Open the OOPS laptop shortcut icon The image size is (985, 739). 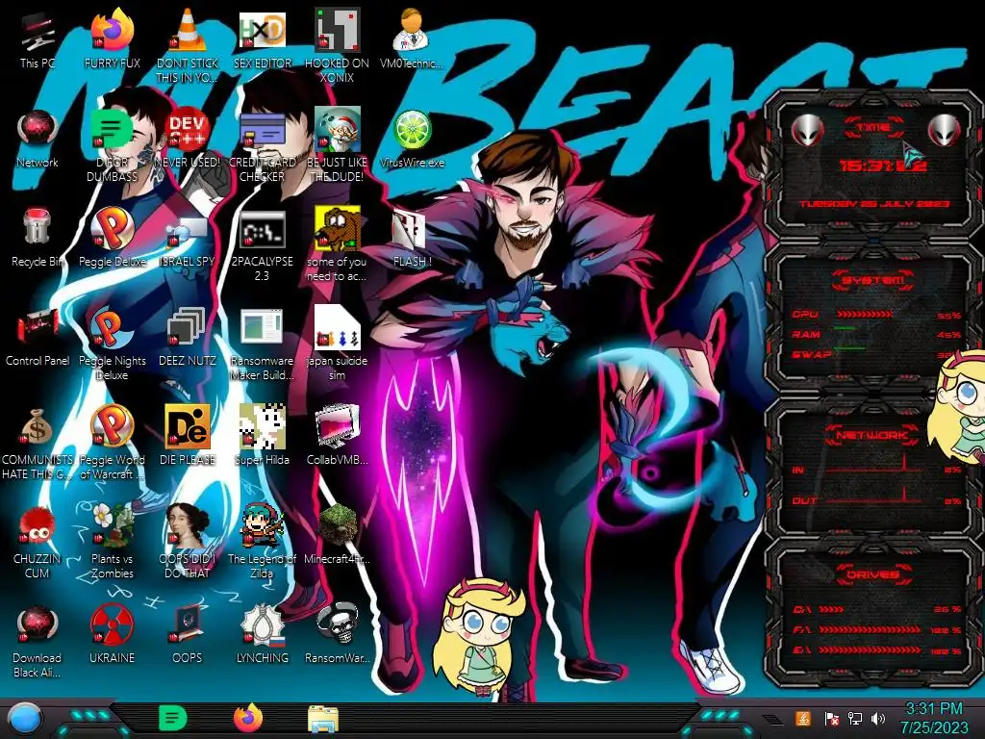(x=188, y=624)
